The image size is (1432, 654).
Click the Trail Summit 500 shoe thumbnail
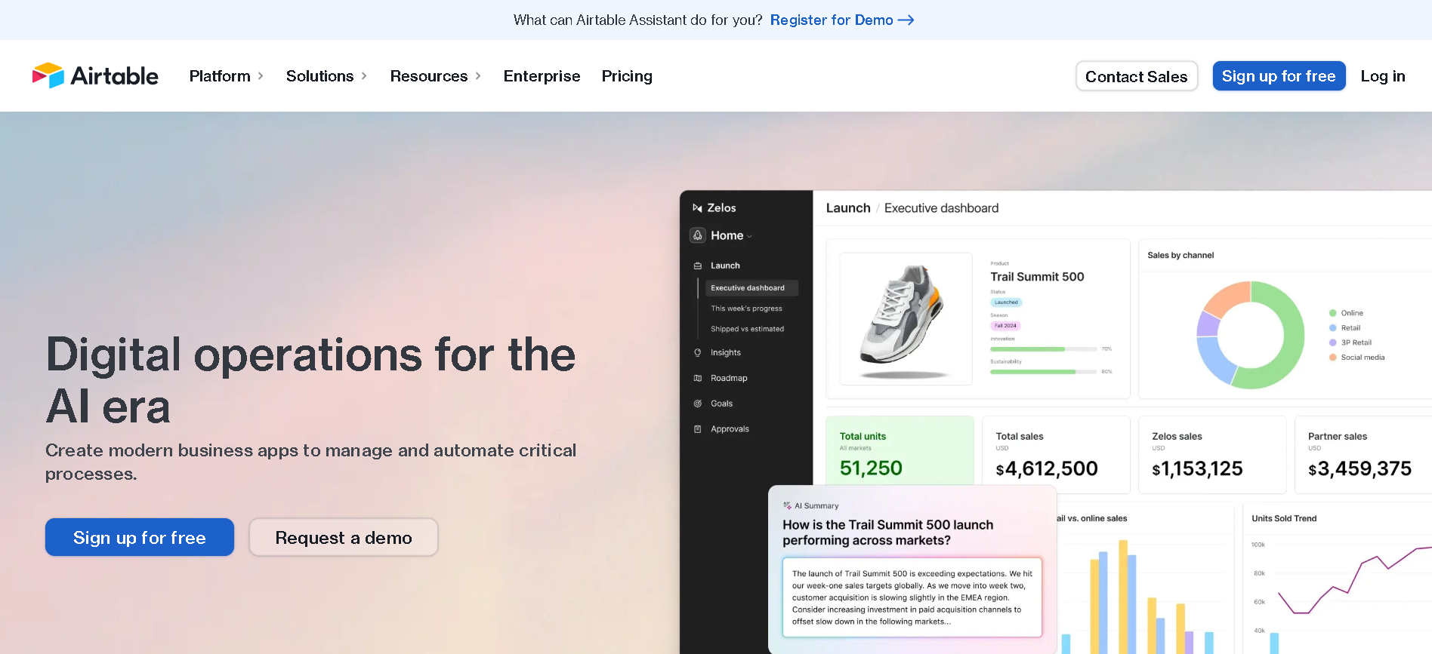(906, 319)
